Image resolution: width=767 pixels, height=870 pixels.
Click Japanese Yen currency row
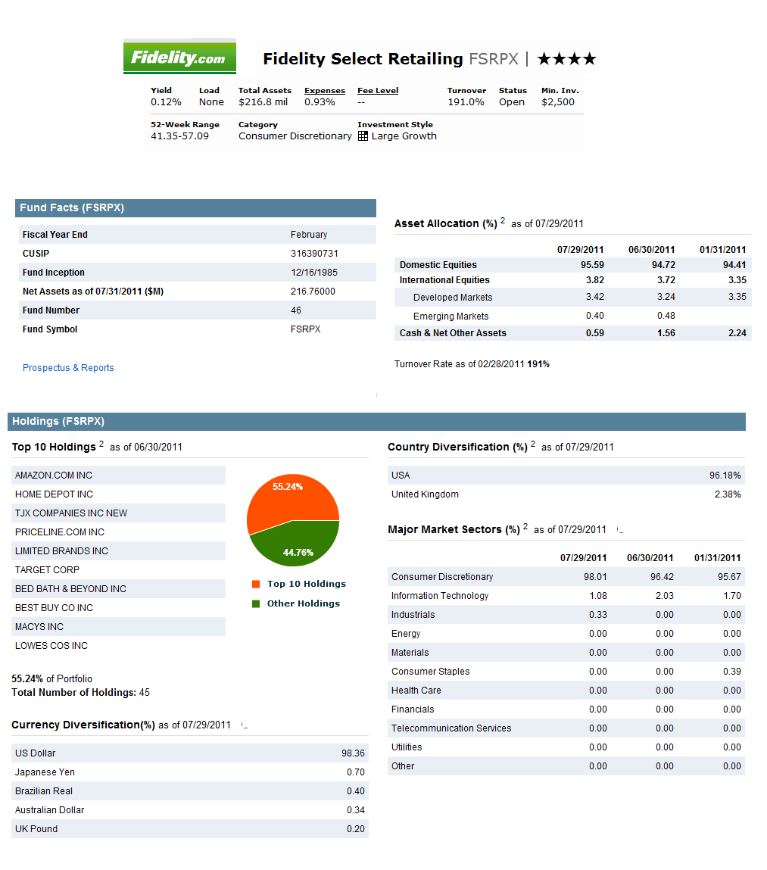(x=190, y=772)
